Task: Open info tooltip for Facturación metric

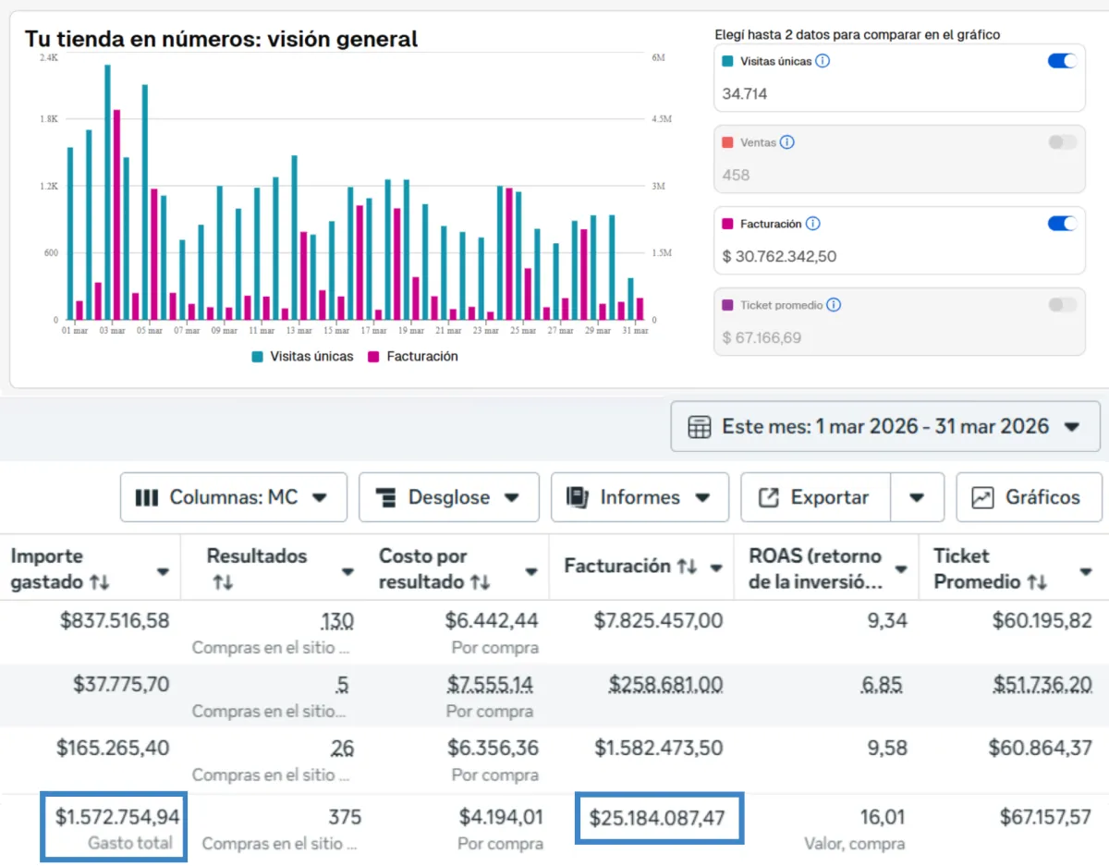Action: pyautogui.click(x=812, y=224)
